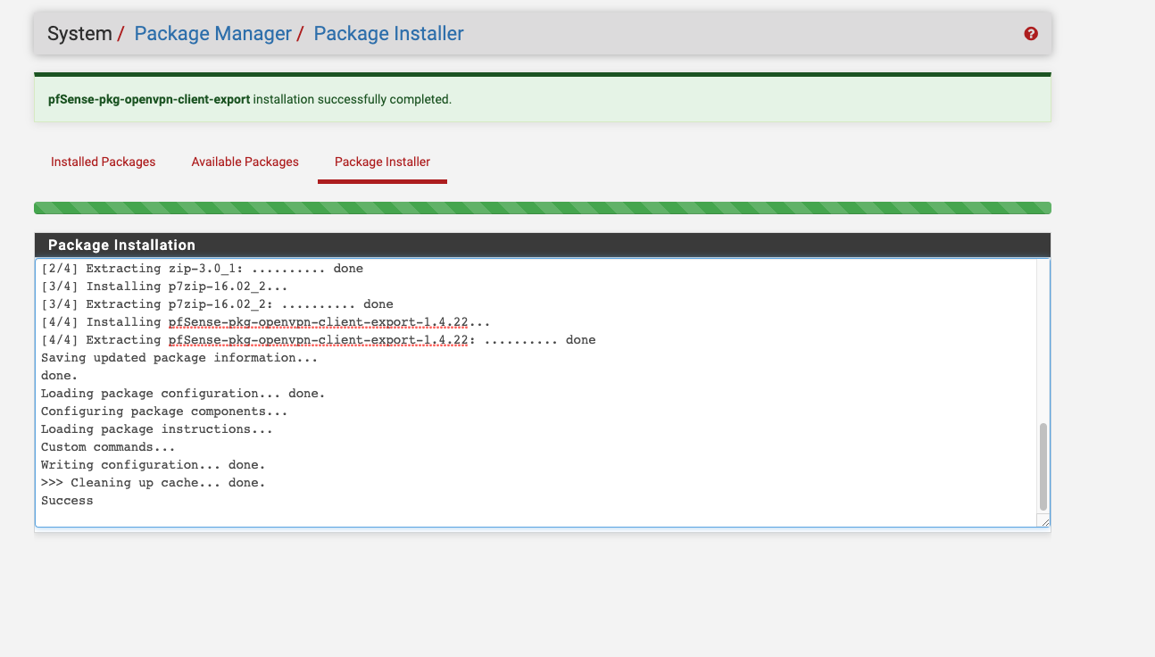1155x657 pixels.
Task: Click the 'Success' line in the log
Action: [x=67, y=501]
